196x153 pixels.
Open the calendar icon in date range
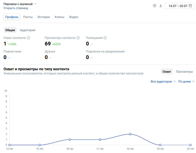coord(190,6)
